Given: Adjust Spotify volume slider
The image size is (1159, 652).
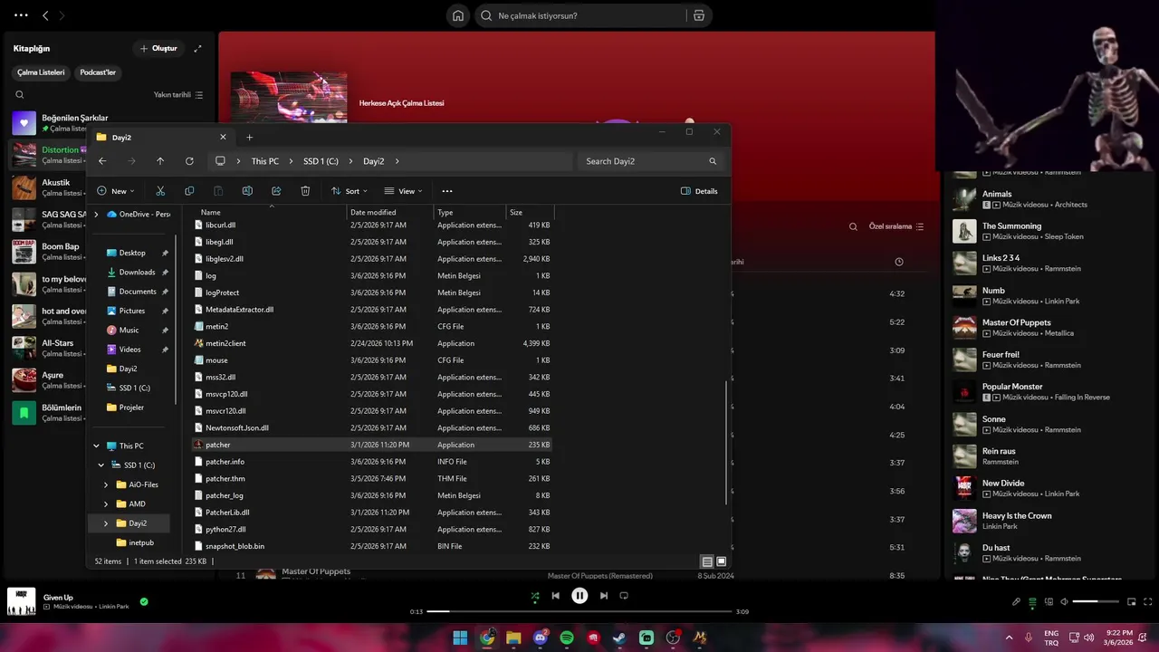Looking at the screenshot, I should click(x=1097, y=602).
